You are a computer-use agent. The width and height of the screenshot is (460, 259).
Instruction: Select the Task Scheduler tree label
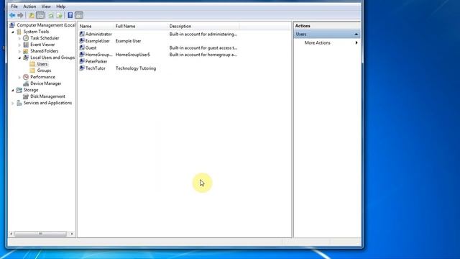click(x=45, y=38)
